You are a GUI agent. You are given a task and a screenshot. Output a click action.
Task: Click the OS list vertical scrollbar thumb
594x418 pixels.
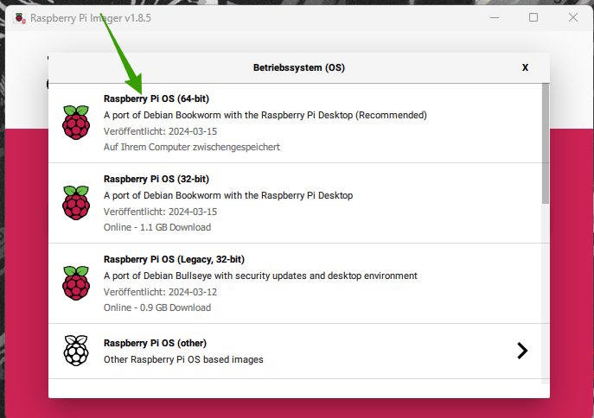[x=546, y=143]
